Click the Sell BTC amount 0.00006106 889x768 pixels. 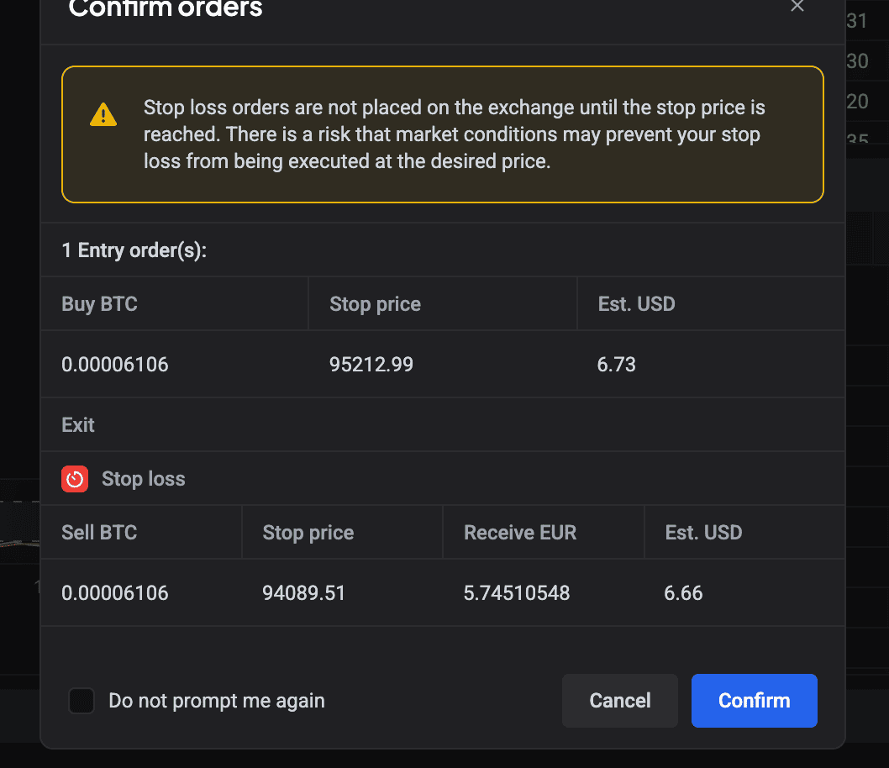click(115, 592)
